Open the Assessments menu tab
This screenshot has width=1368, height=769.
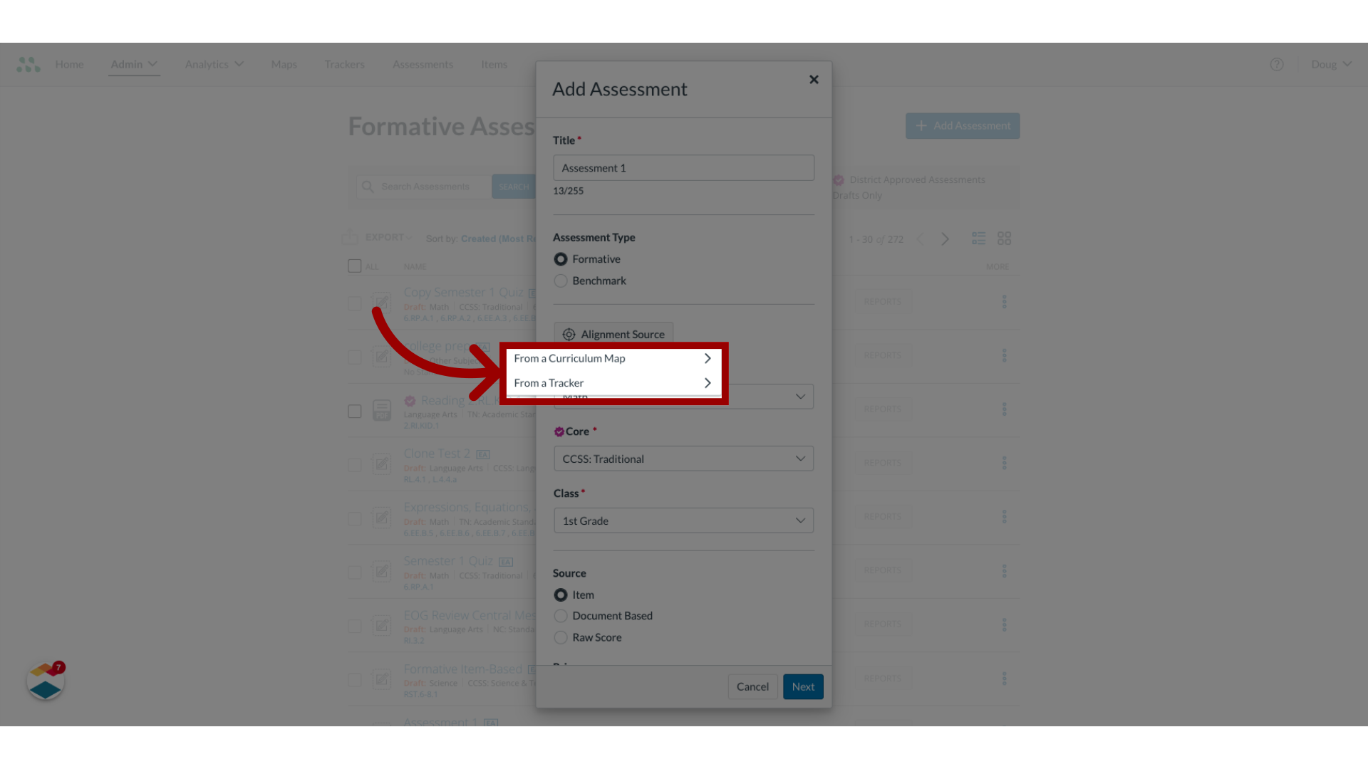(423, 64)
